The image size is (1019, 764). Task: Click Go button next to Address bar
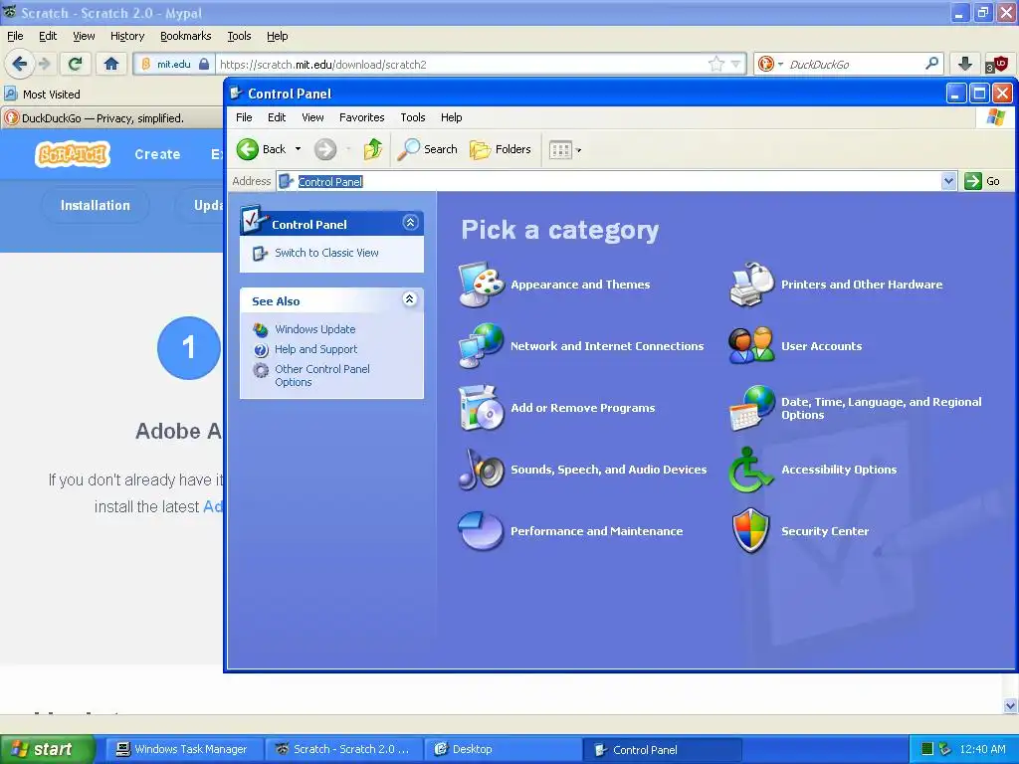[x=982, y=181]
